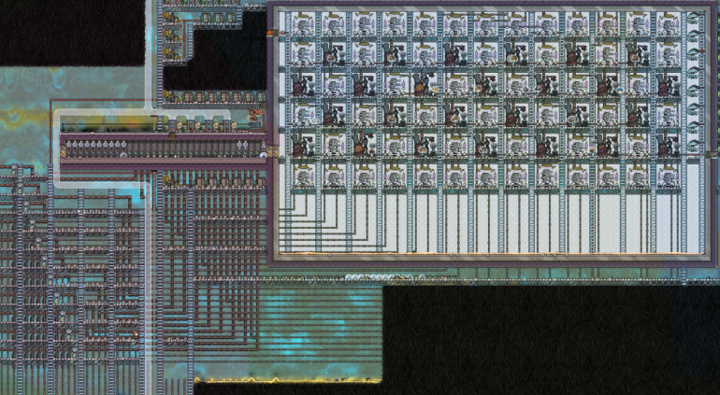The image size is (720, 395).
Task: Click the hazard-striped door at the corridor's left end
Action: (63, 151)
